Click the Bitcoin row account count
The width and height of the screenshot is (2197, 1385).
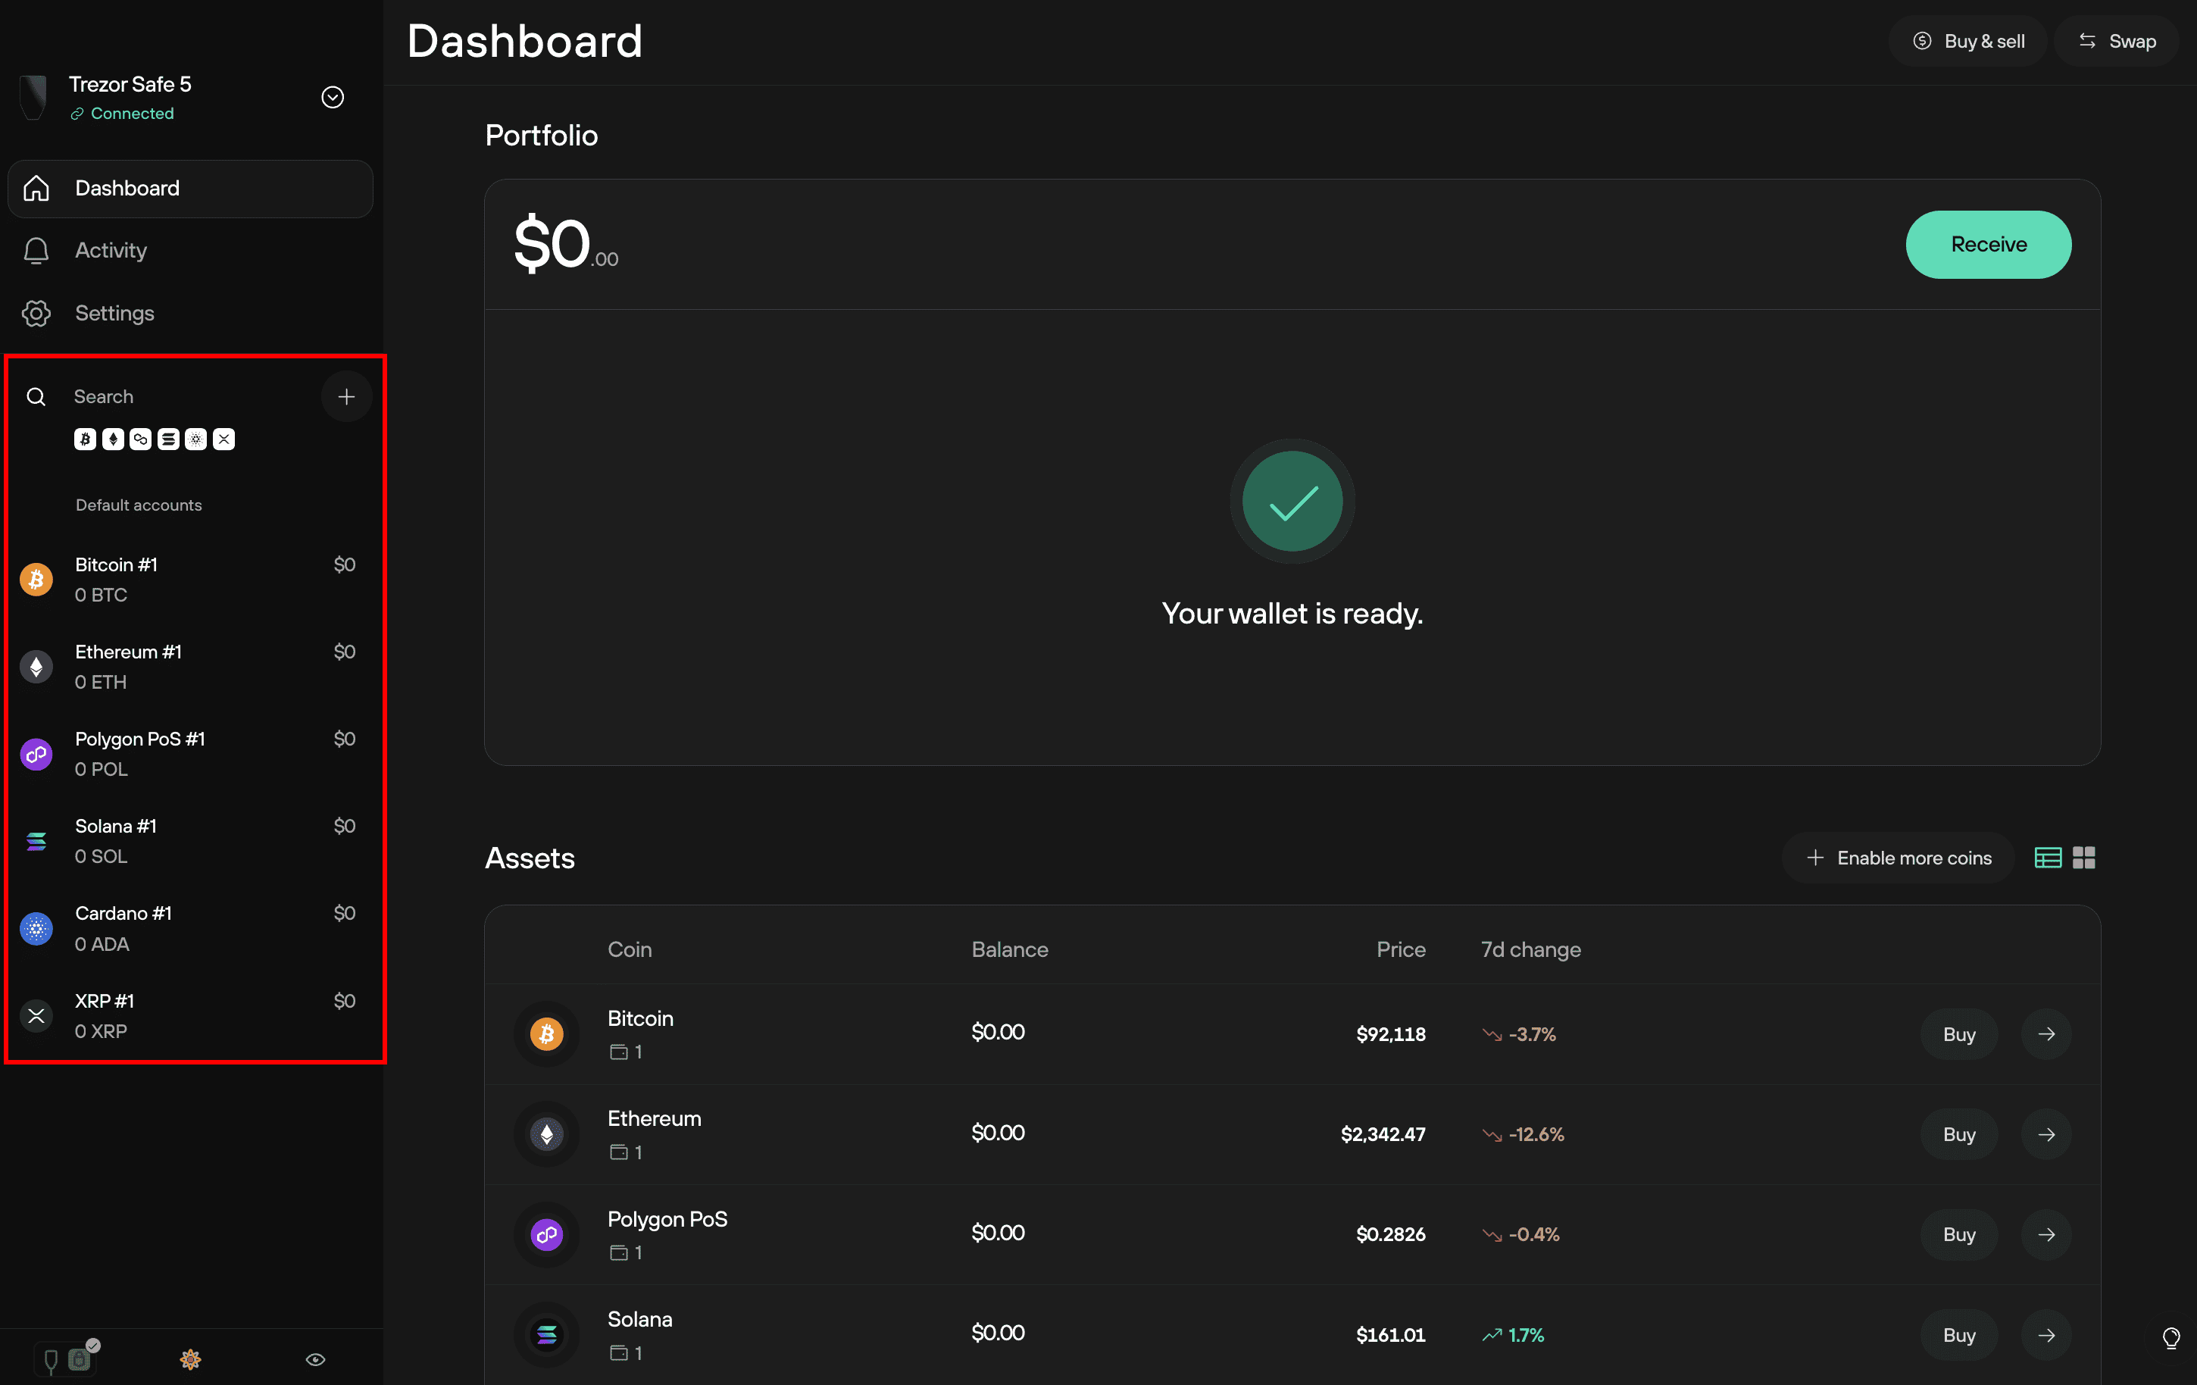(x=626, y=1052)
